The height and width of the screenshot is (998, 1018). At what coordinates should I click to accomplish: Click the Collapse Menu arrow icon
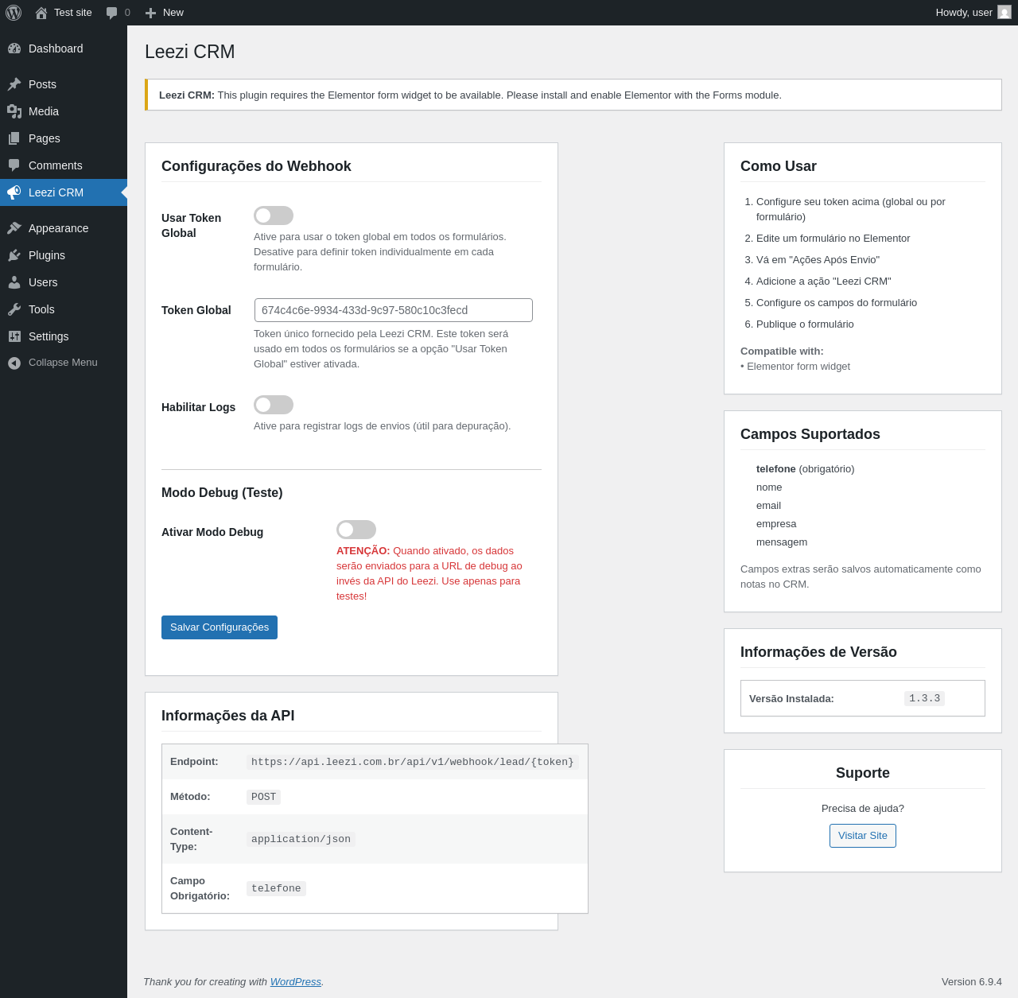tap(14, 363)
